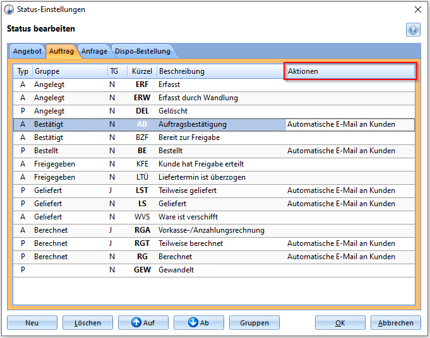Open the Anfrage tab

tap(94, 51)
